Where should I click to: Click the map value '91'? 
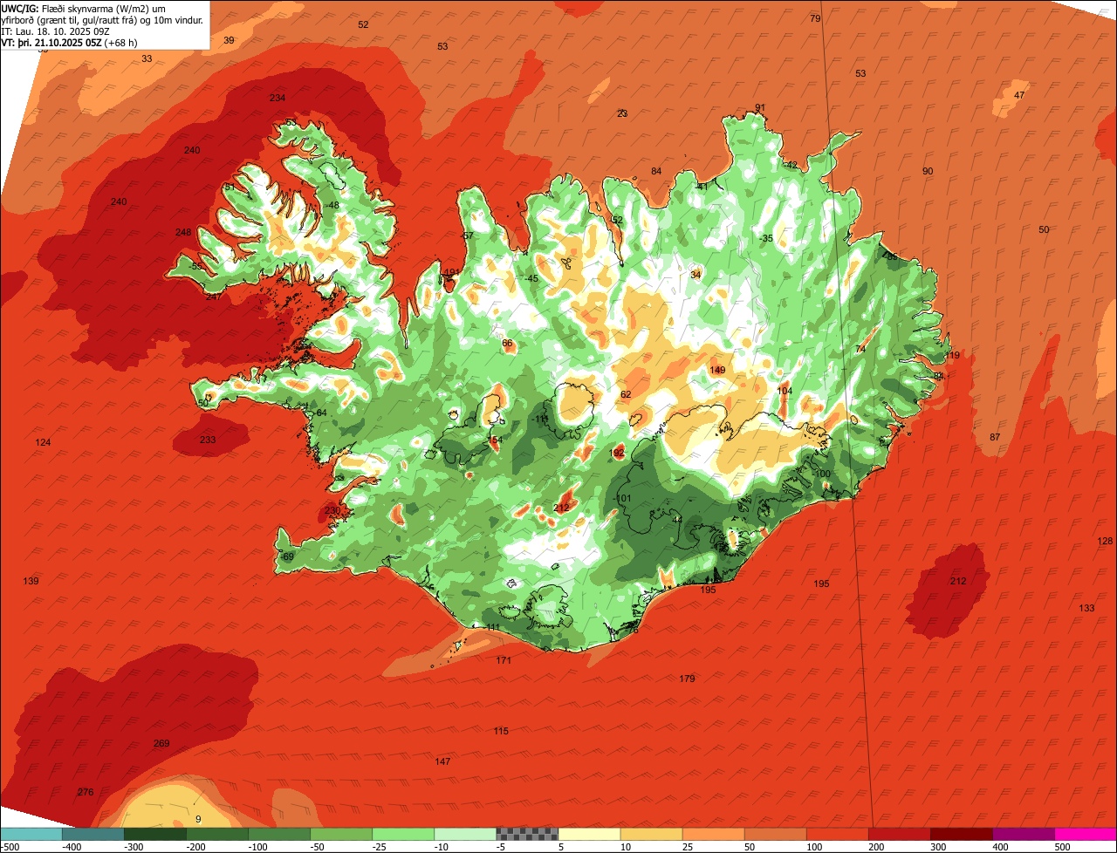pyautogui.click(x=760, y=108)
